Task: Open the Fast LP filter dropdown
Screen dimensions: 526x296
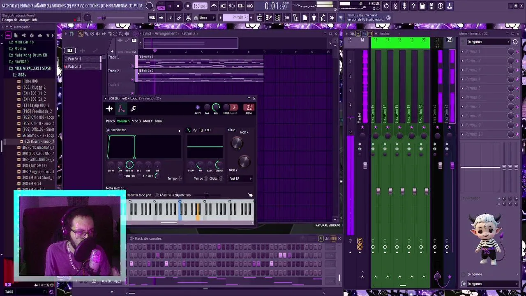Action: [240, 178]
